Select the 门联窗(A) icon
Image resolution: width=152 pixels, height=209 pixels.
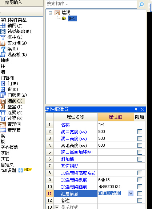click(x=3, y=95)
